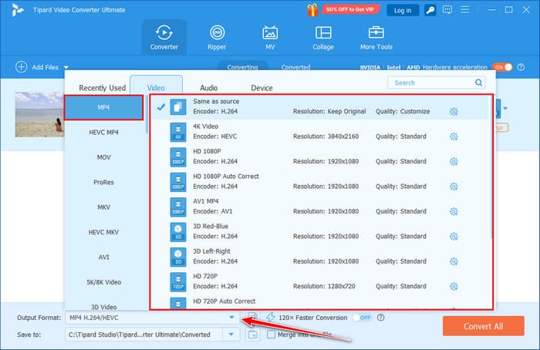Screen dimensions: 540x350
Task: Expand the Output Format dropdown
Action: (231, 317)
